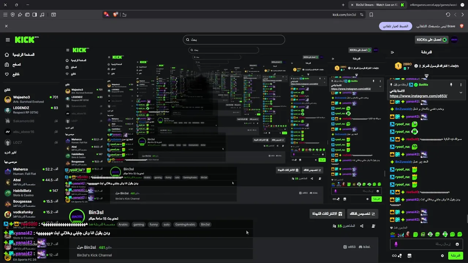Screen dimensions: 468x263
Task: Open the Browse sidebar item
Action: 14,64
